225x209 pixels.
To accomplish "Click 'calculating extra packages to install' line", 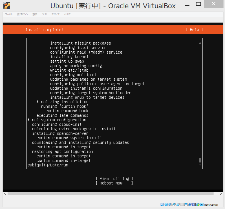I will tap(74, 129).
